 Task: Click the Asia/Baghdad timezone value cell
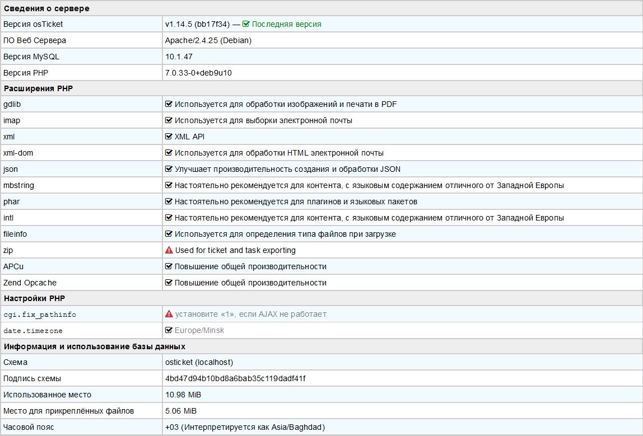point(245,427)
